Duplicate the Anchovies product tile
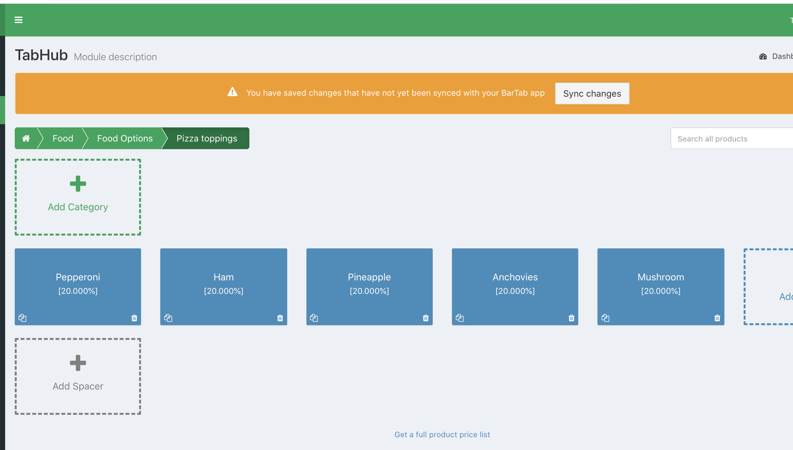 [x=460, y=318]
